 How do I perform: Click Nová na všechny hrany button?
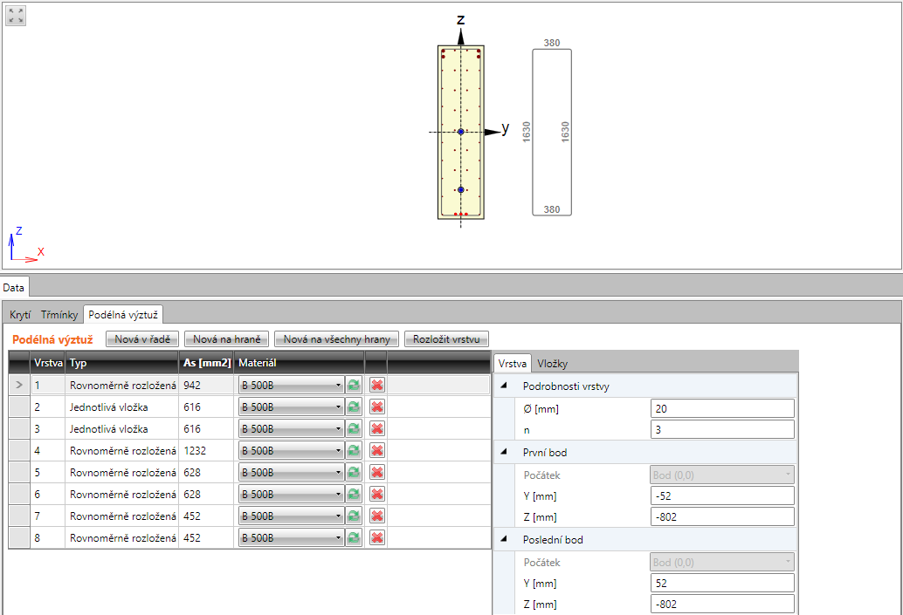click(x=336, y=338)
